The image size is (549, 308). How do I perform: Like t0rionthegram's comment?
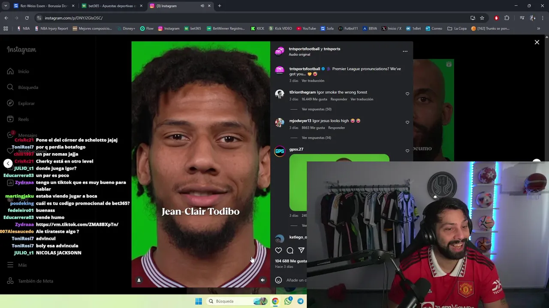click(407, 94)
